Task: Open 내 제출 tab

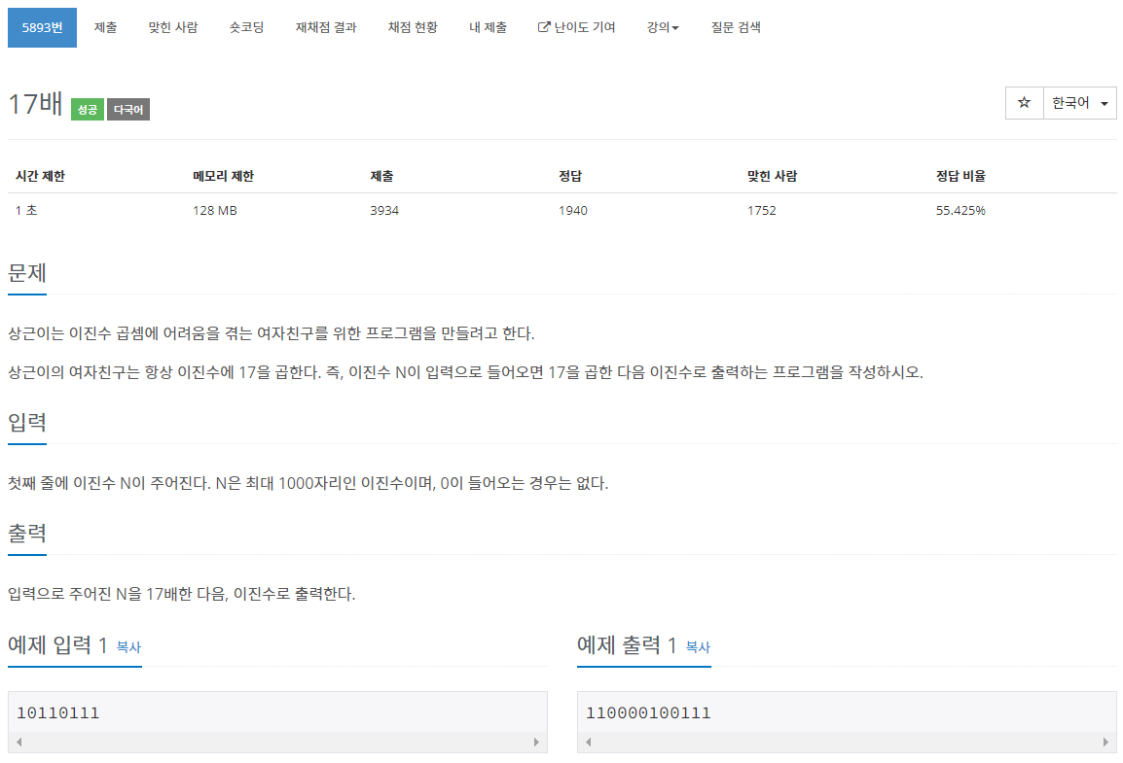Action: coord(488,27)
